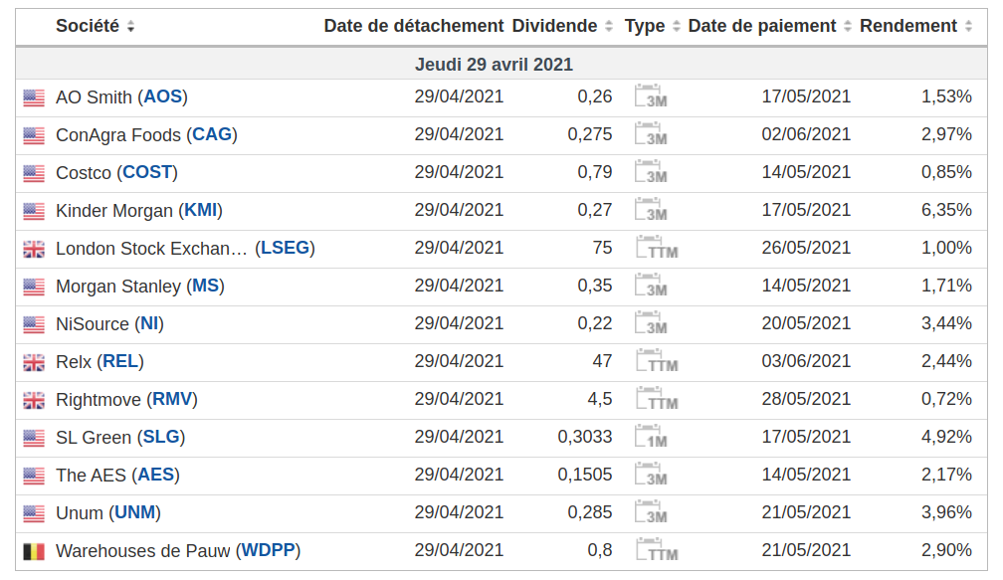This screenshot has height=580, width=1003.
Task: Open the KMI ticker link
Action: (x=201, y=210)
